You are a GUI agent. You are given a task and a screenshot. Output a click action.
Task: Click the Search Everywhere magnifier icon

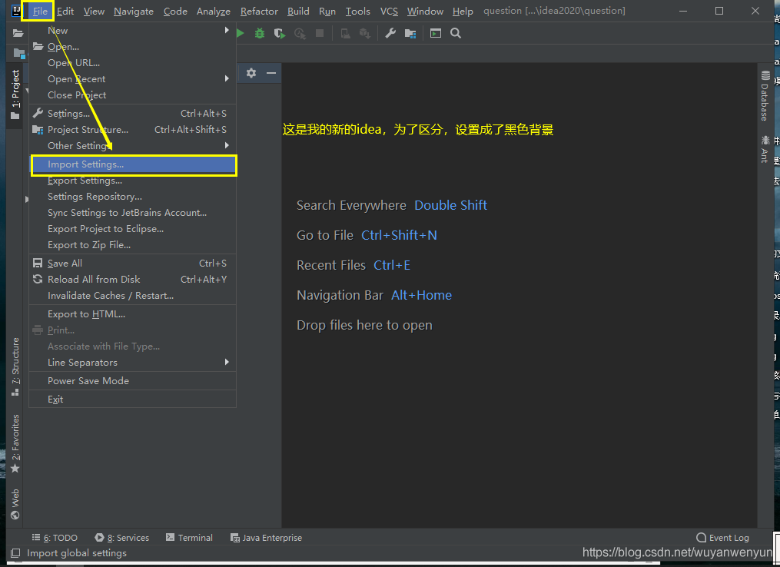(x=456, y=33)
